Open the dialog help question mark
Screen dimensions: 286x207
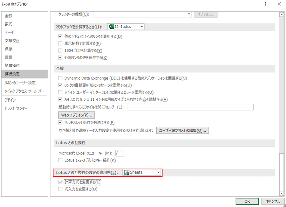click(x=265, y=4)
